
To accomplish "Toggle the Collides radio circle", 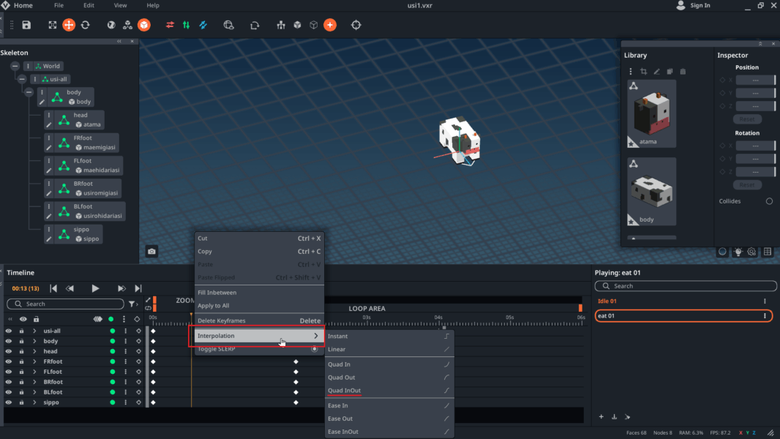I will [769, 201].
